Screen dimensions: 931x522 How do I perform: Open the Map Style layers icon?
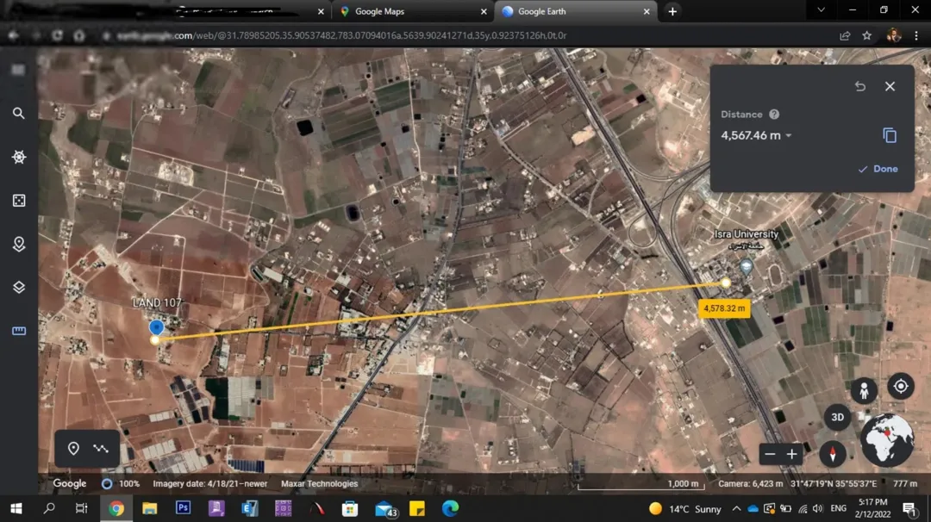click(x=19, y=288)
